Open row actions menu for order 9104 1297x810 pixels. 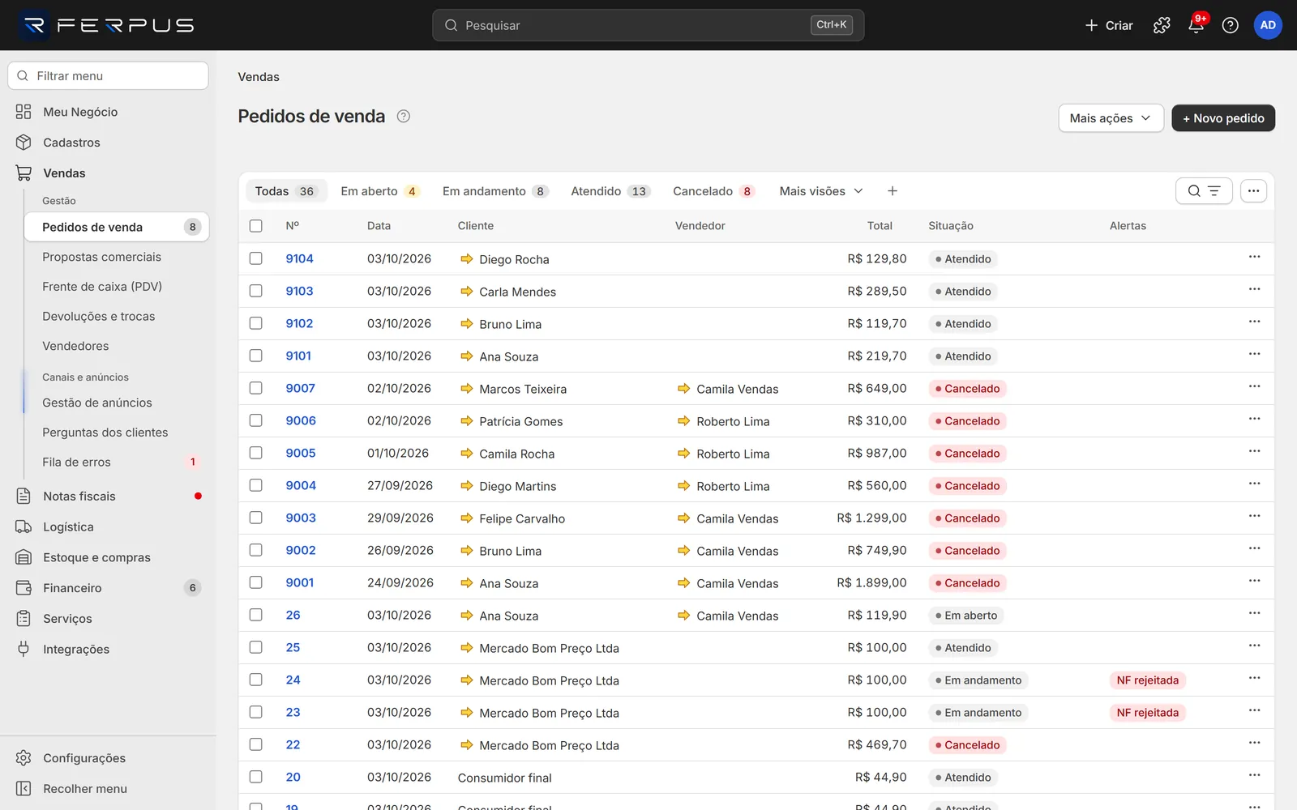(1254, 257)
